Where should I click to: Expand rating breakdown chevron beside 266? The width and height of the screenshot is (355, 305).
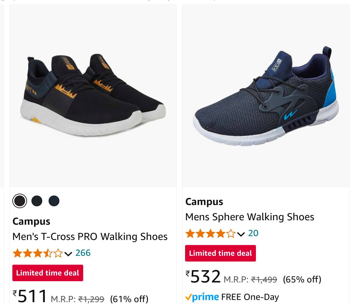coord(68,254)
